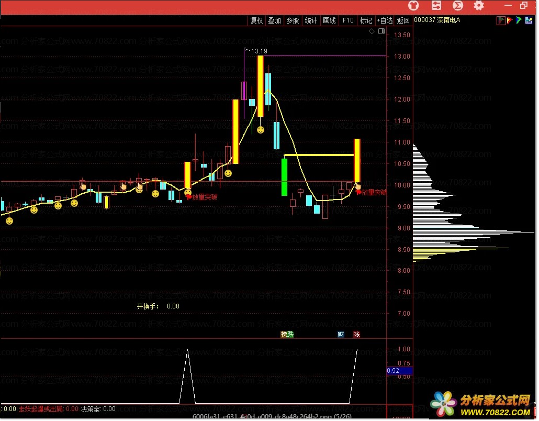539x421 pixels.
Task: Click the tall yellow candle at 13.00 peak
Action: (x=260, y=86)
